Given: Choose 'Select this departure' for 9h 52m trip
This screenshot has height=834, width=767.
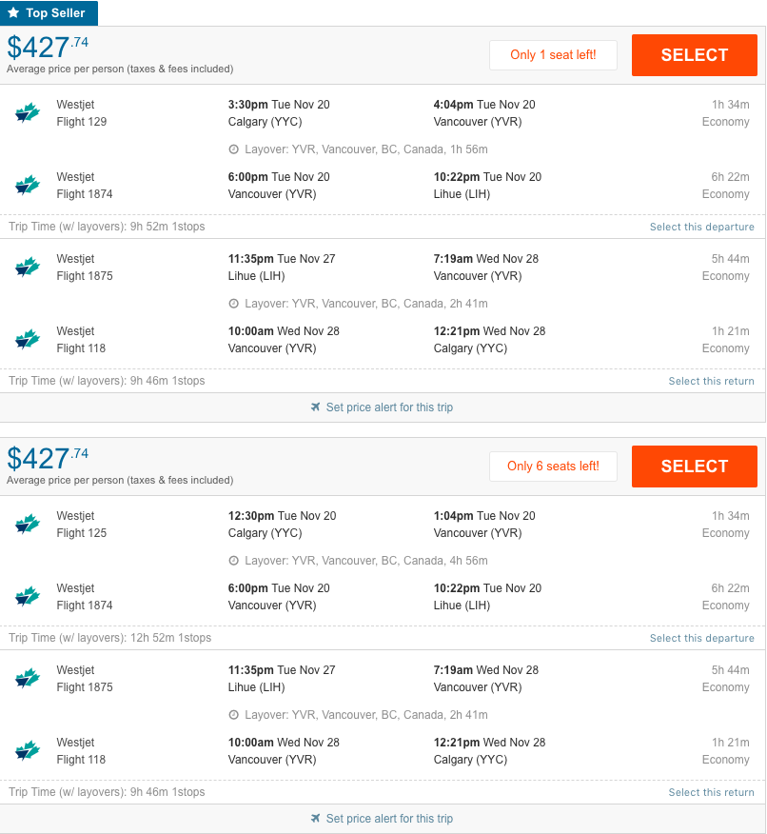Looking at the screenshot, I should (x=701, y=227).
